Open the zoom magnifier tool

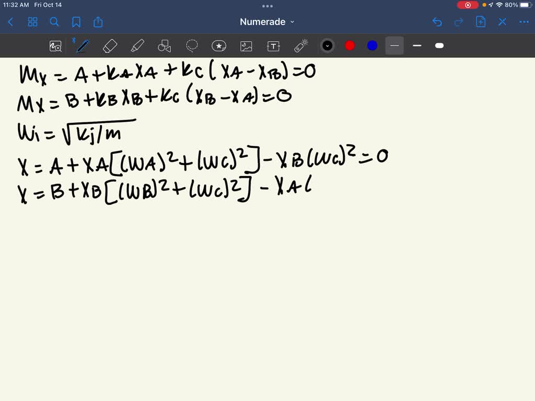pyautogui.click(x=56, y=45)
